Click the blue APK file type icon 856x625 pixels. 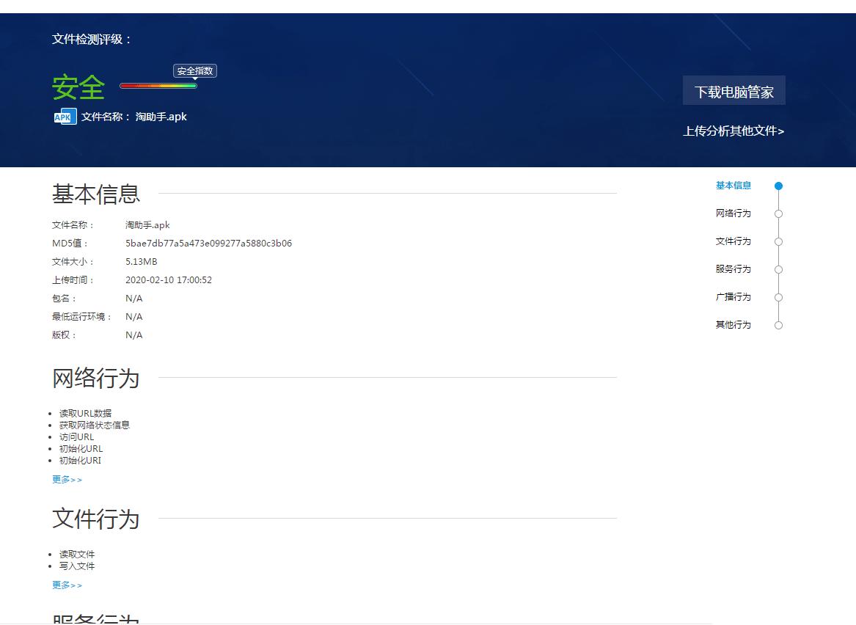63,116
